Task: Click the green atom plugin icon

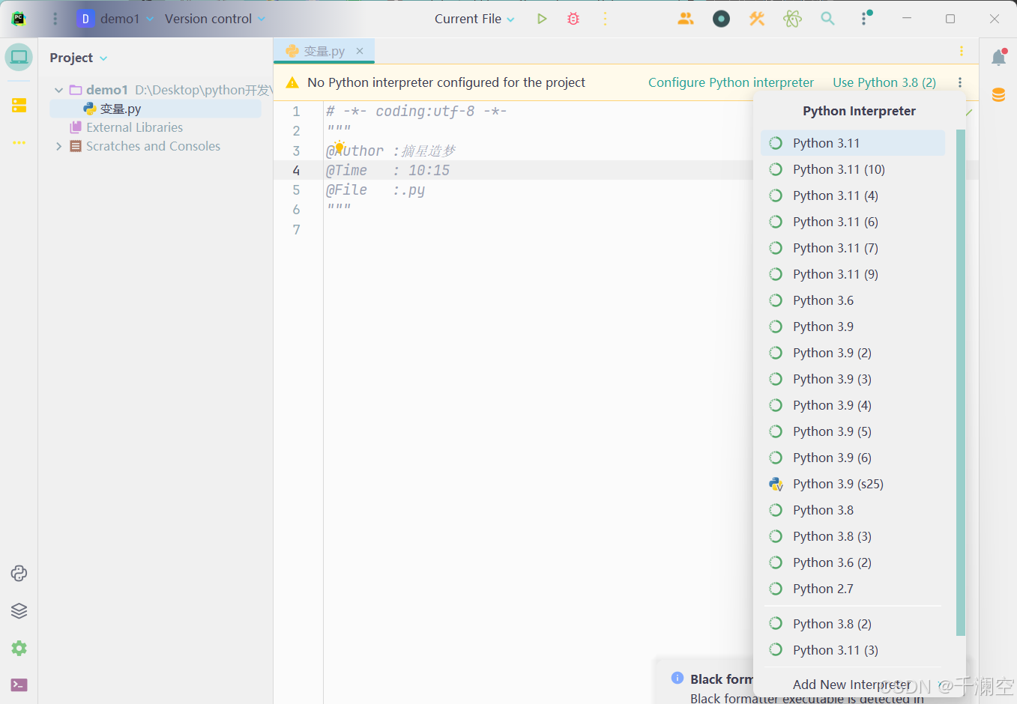Action: coord(792,19)
